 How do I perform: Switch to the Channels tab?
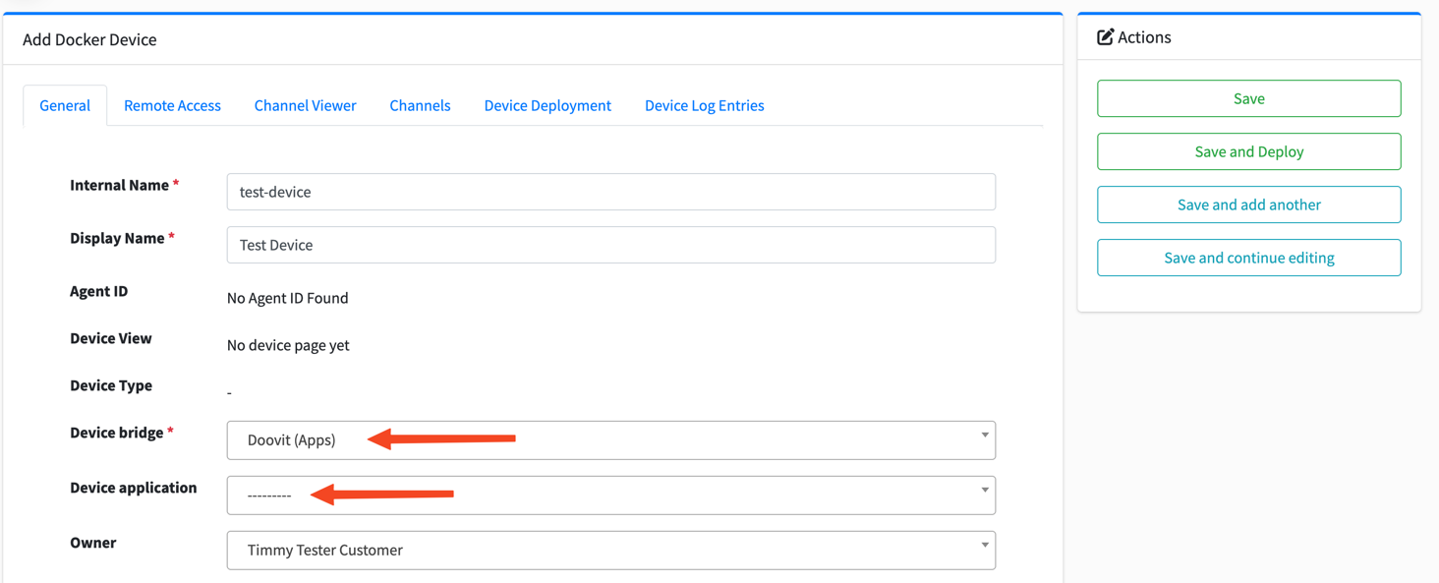[x=420, y=105]
